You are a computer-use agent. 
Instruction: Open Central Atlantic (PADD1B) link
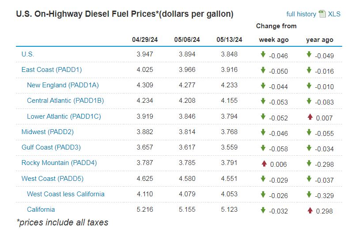pos(65,101)
